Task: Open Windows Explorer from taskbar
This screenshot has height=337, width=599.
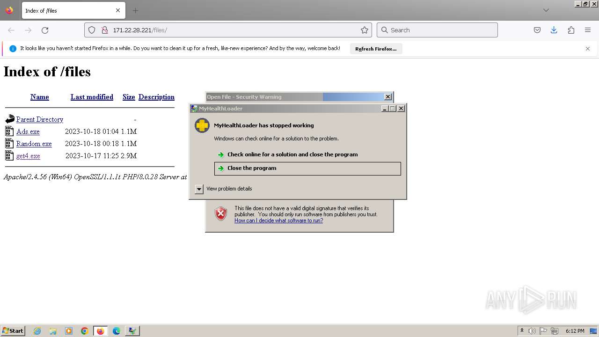Action: (53, 331)
